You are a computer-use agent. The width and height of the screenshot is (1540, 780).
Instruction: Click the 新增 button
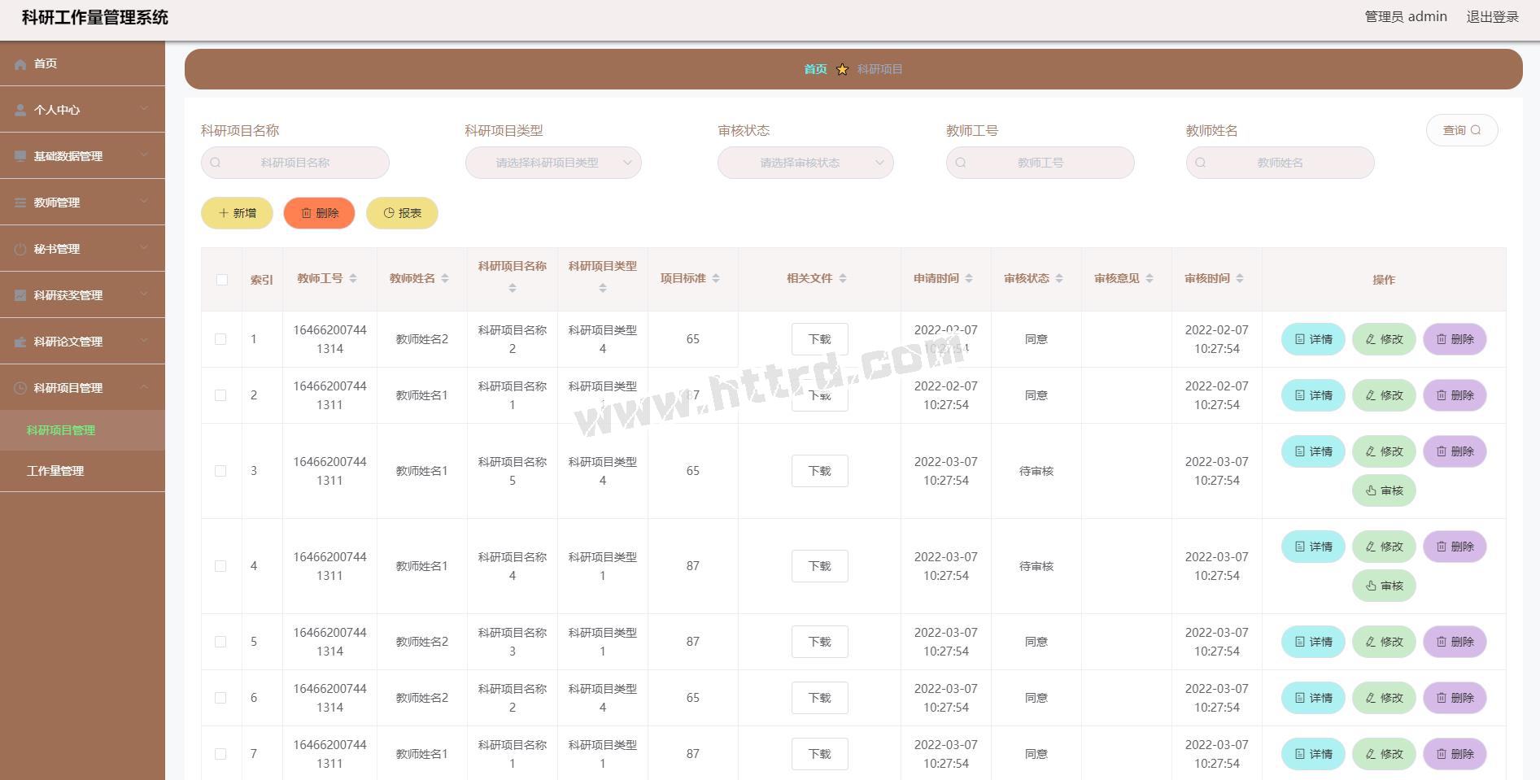237,213
